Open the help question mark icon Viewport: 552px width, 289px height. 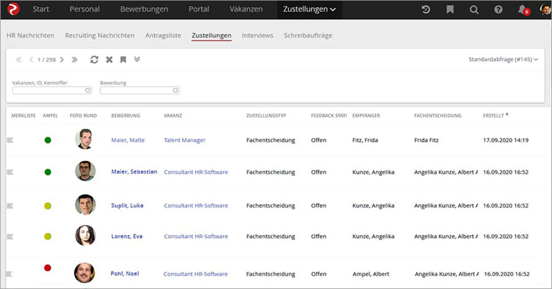point(498,9)
